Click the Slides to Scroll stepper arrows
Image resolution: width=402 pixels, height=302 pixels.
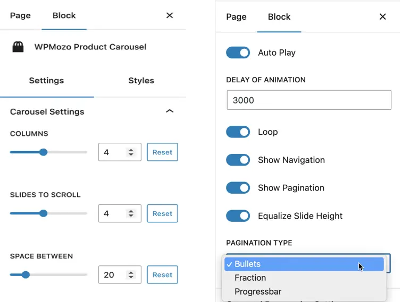click(x=131, y=213)
